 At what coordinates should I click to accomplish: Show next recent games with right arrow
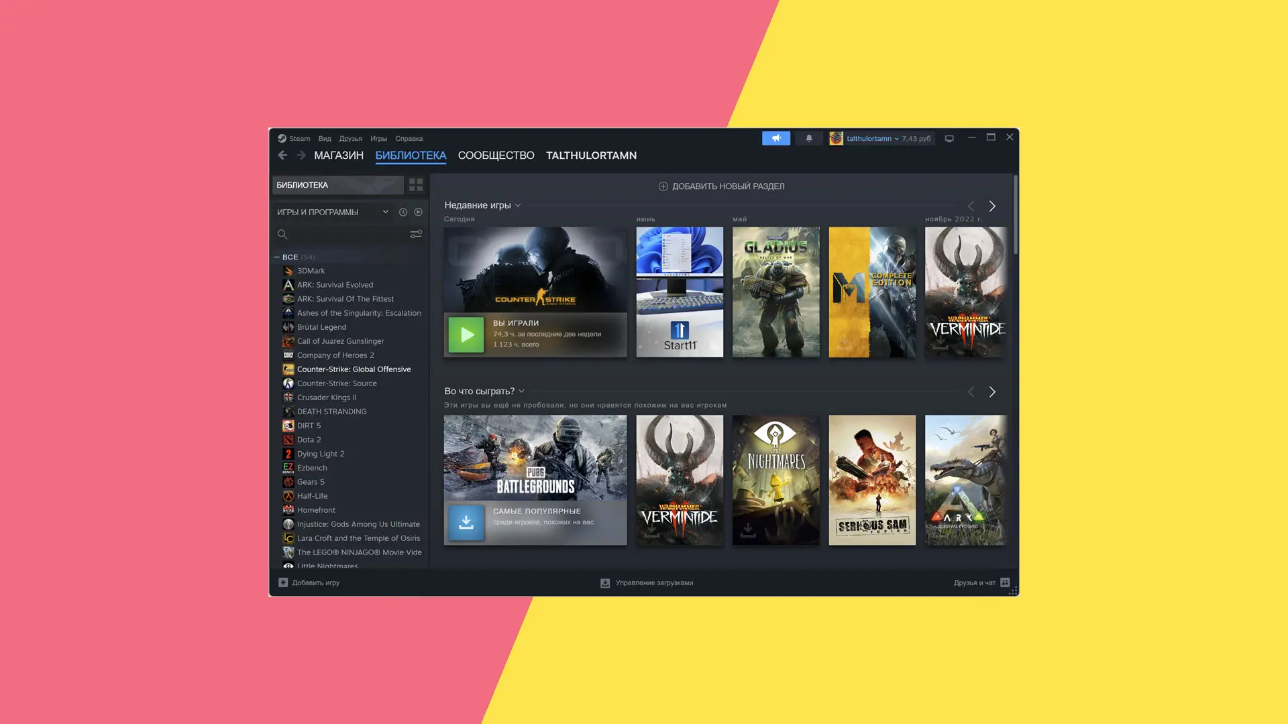pyautogui.click(x=992, y=206)
